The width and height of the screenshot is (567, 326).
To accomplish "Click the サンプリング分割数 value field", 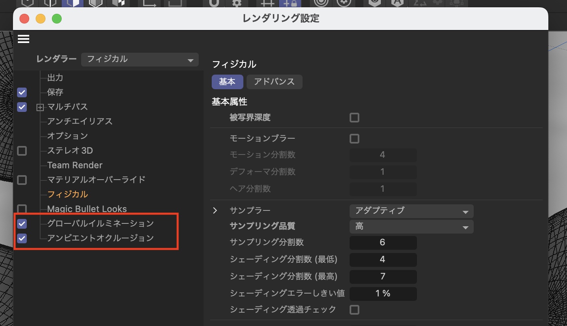I will 383,242.
